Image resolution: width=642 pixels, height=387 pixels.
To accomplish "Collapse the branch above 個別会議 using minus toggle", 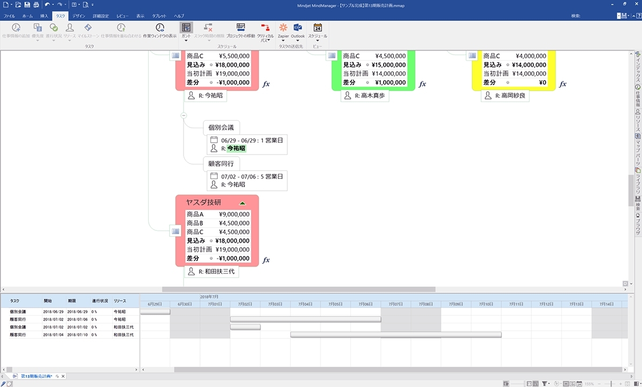I will [x=184, y=115].
